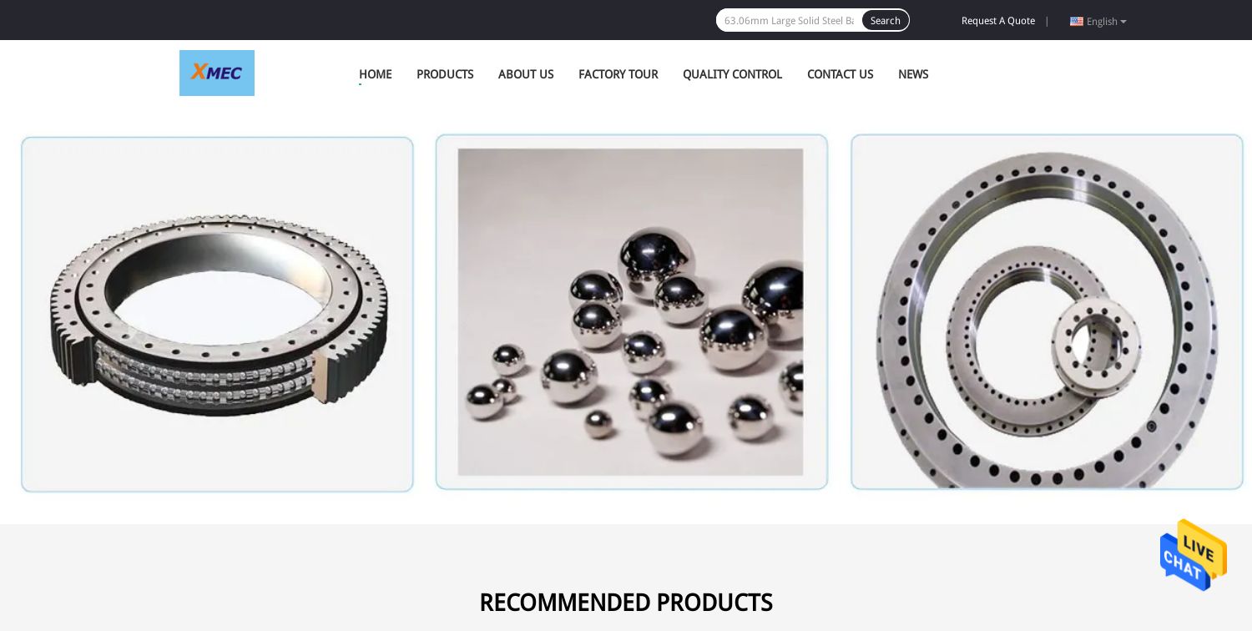Open the crossed roller bearing rings image
The width and height of the screenshot is (1252, 631).
click(1047, 312)
